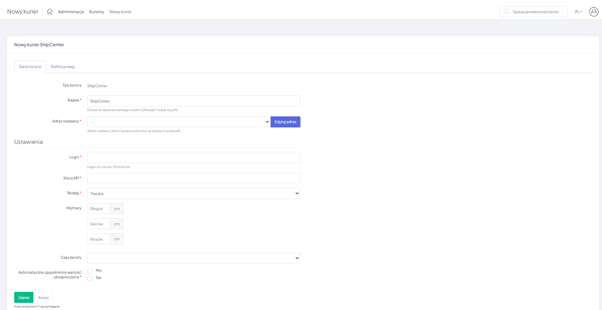Viewport: 602px width, 310px height.
Task: Select the Dane kuriera tab
Action: (30, 67)
